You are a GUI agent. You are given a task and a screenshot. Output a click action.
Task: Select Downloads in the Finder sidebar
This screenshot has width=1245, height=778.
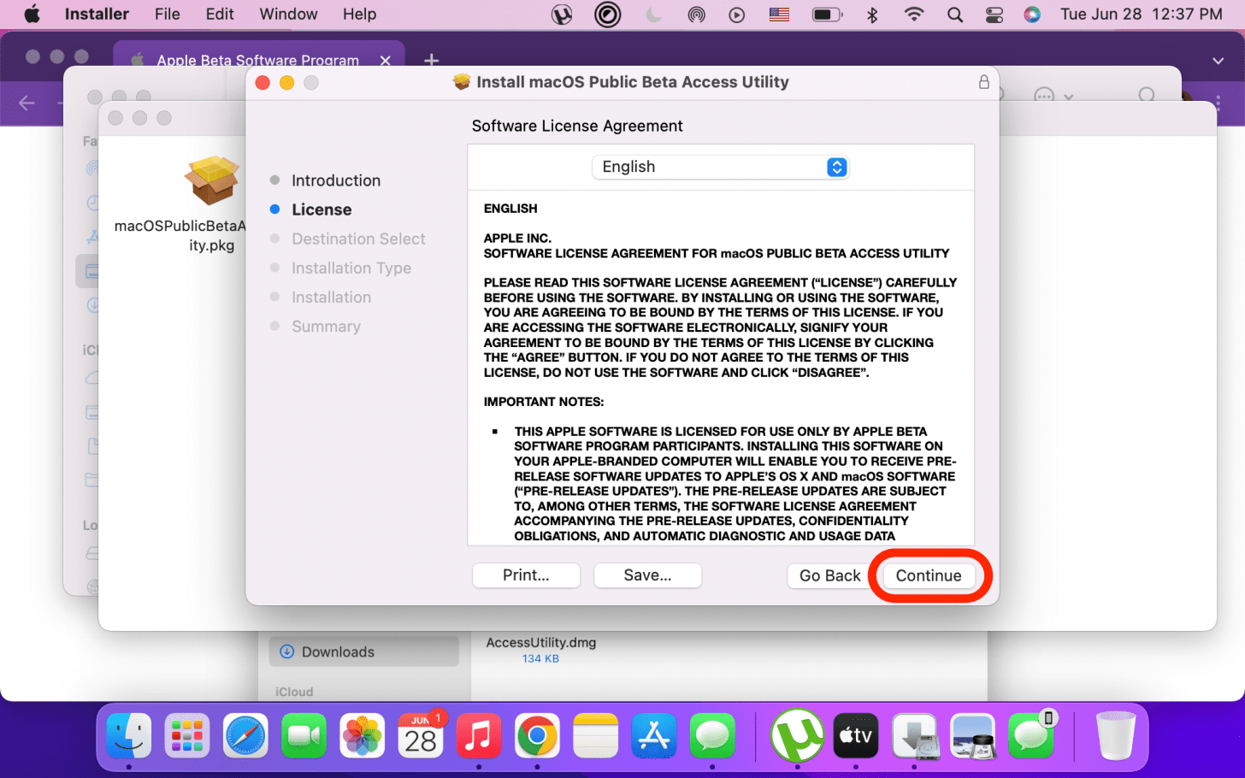(338, 651)
